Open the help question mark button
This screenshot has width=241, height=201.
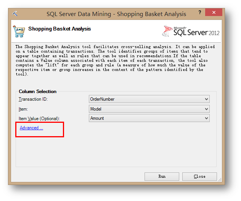(200, 12)
